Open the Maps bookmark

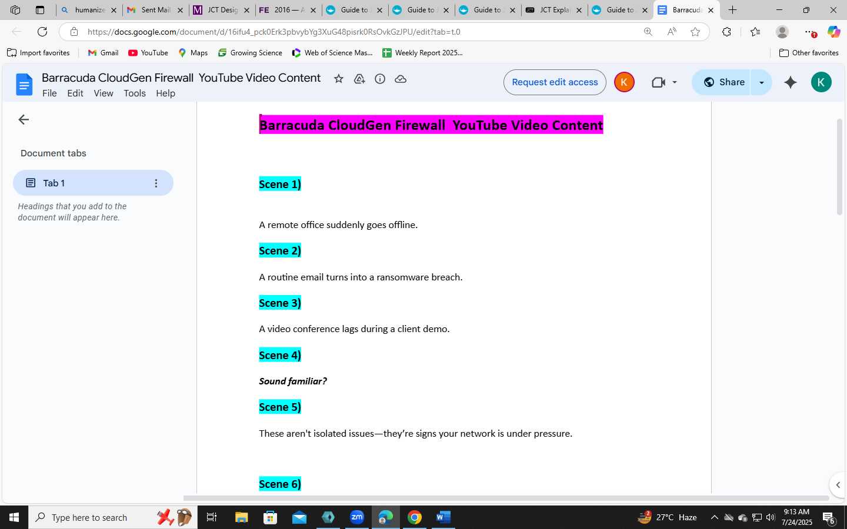point(193,53)
